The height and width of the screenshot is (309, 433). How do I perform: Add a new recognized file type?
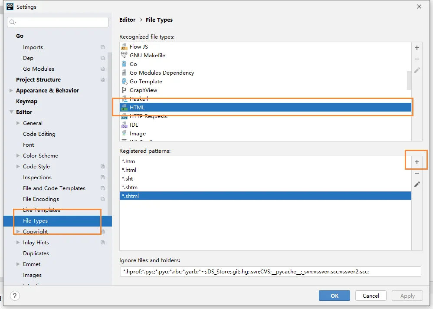417,48
